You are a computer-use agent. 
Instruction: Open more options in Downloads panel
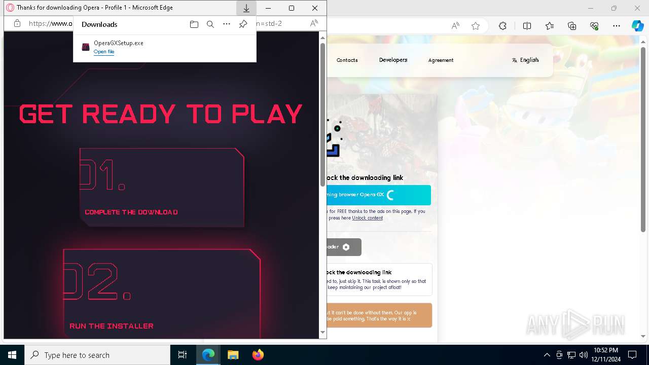tap(227, 24)
